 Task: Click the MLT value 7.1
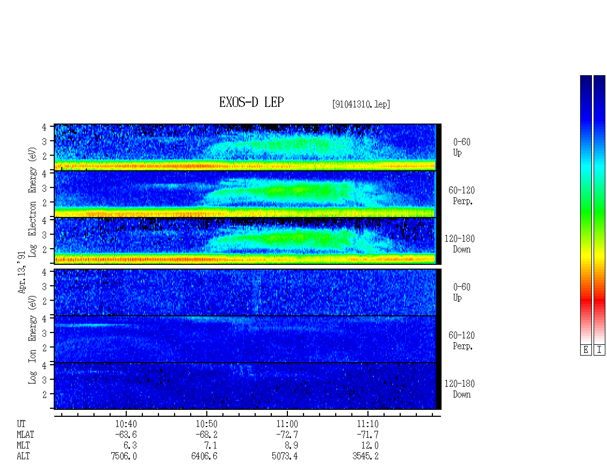[211, 446]
